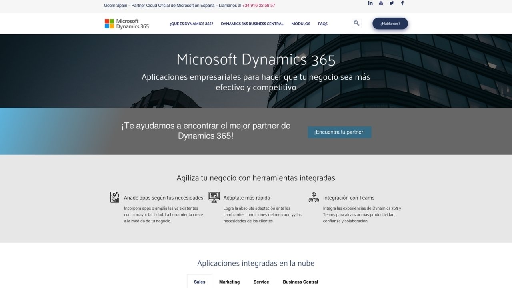
Task: Click the '¡Encuentra tu partner!' button
Action: (x=339, y=132)
